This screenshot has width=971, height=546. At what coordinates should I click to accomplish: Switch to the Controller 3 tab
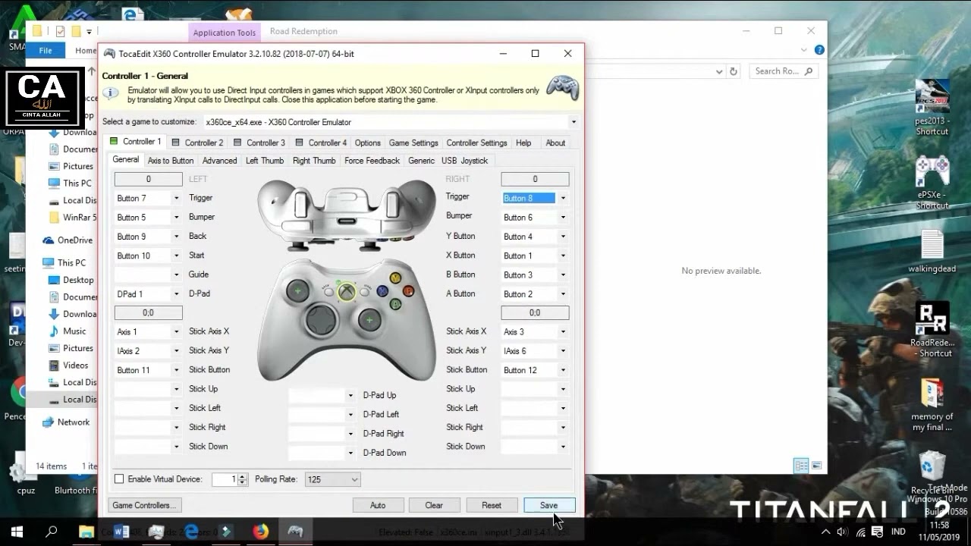259,143
